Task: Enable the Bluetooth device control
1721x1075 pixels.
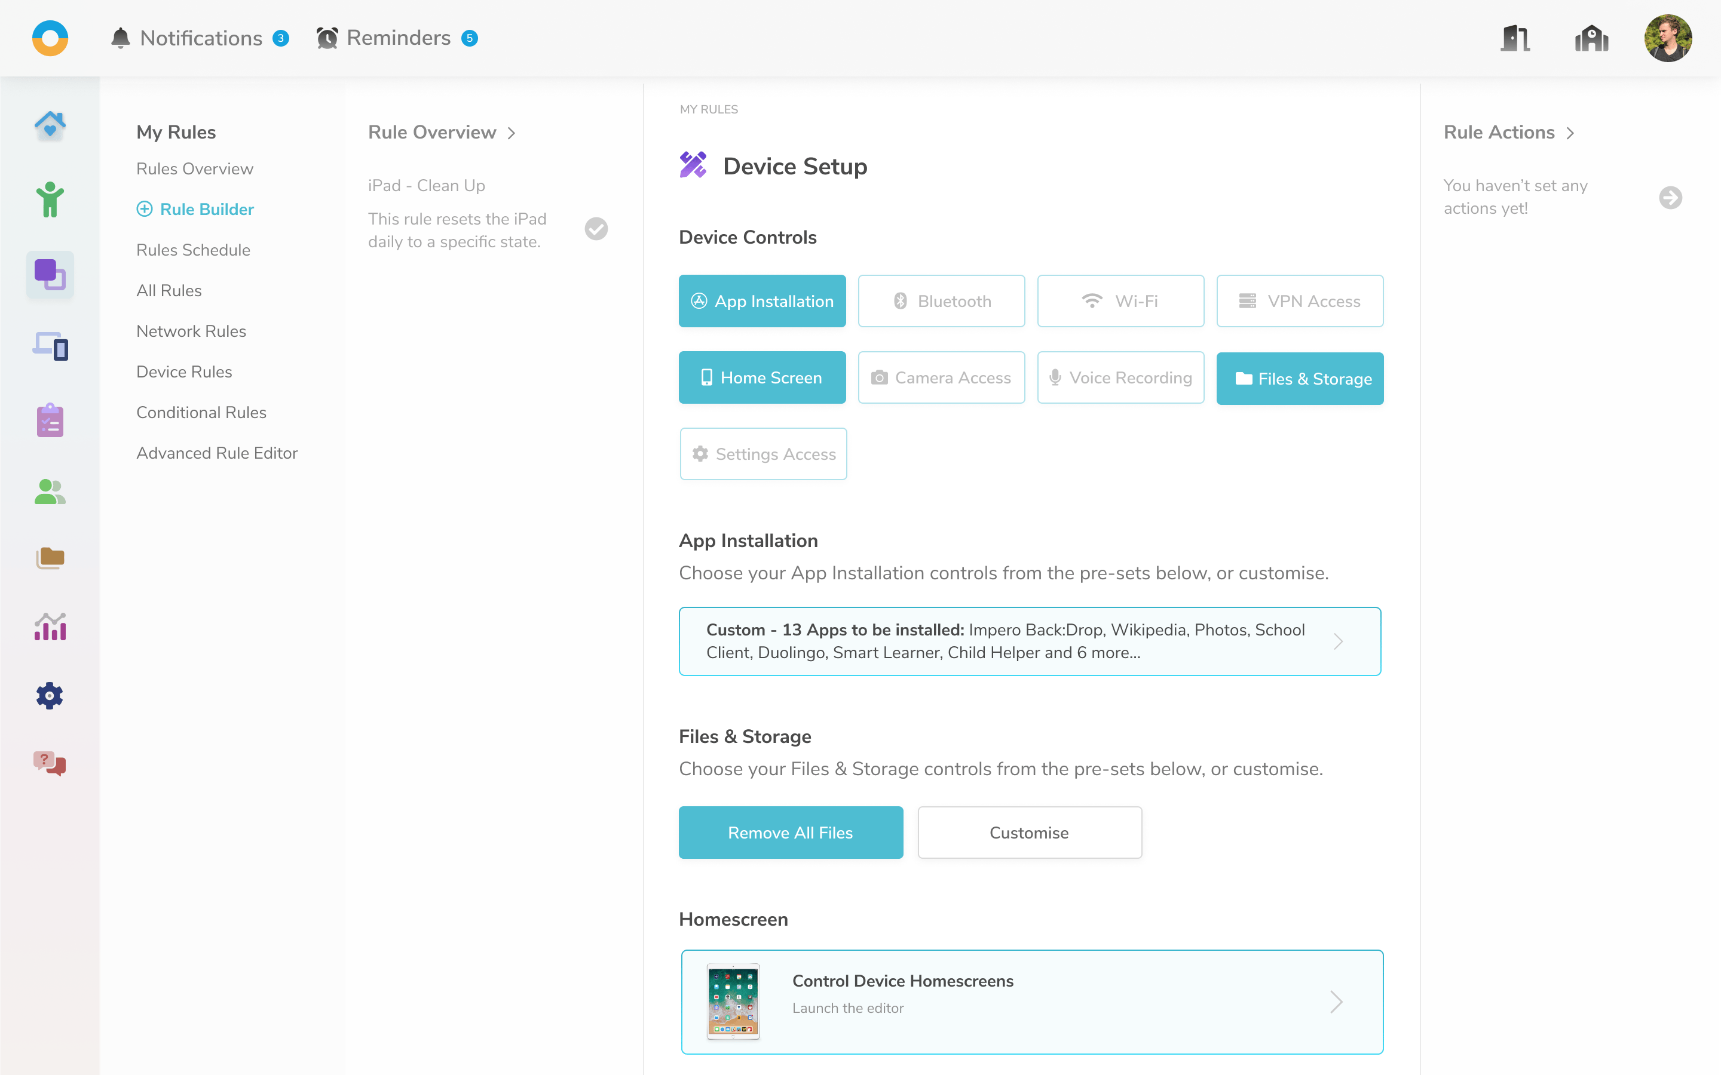Action: [x=941, y=301]
